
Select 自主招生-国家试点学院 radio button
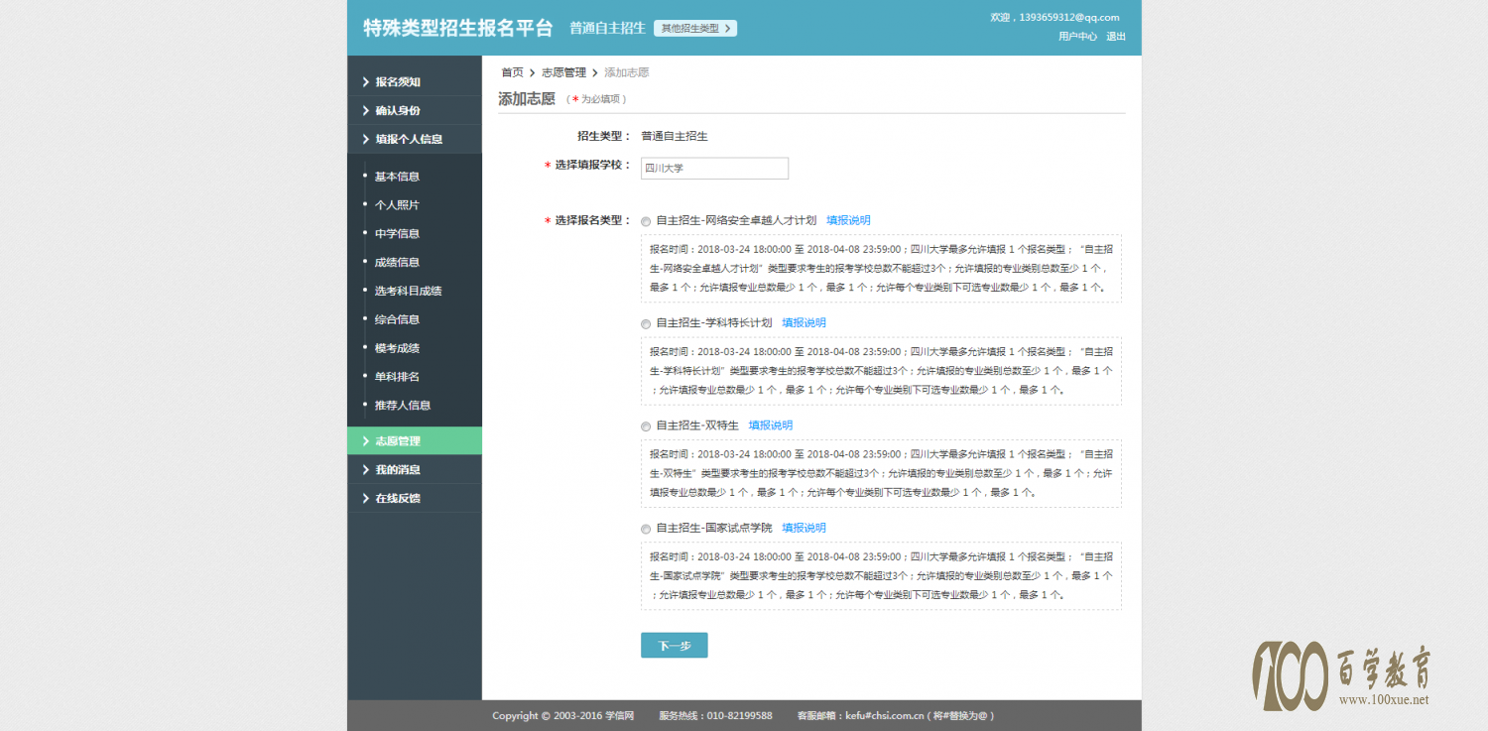click(647, 529)
